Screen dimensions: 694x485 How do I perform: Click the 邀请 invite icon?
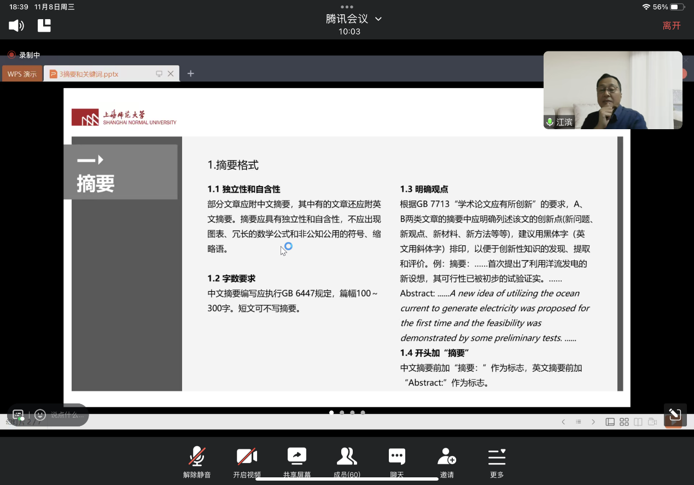coord(447,461)
